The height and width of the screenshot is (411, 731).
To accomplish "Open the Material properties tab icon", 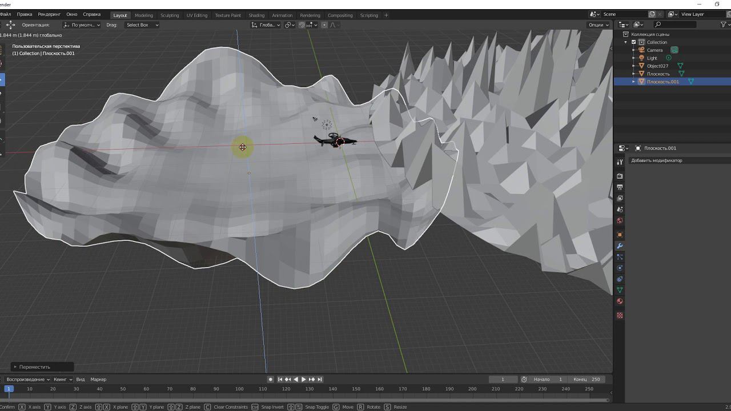I will [x=620, y=301].
